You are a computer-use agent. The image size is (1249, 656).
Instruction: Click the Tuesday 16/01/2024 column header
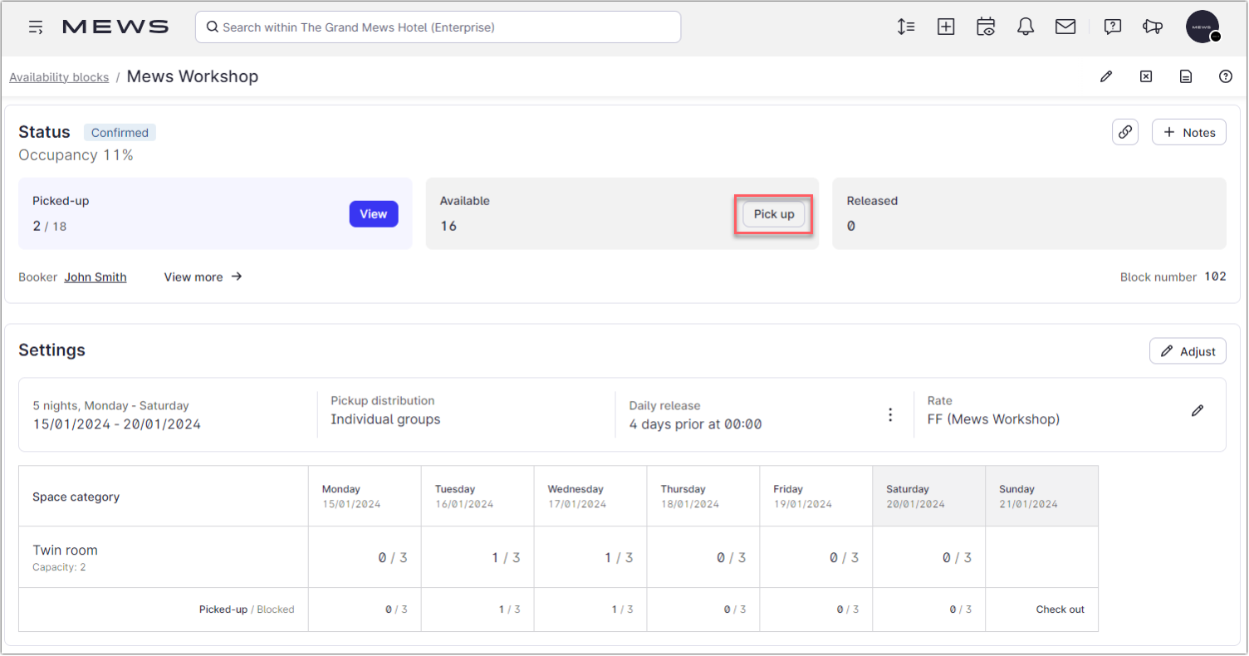(478, 496)
